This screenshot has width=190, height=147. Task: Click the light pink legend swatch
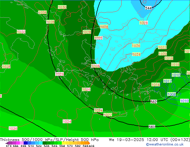(22, 143)
